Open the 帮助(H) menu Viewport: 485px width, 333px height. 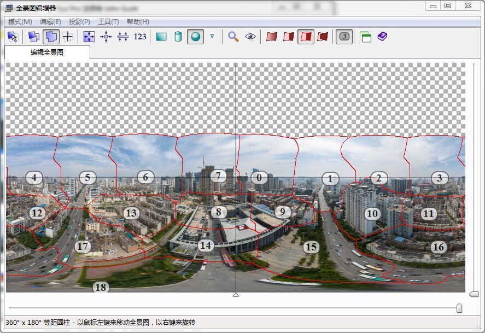click(x=138, y=22)
